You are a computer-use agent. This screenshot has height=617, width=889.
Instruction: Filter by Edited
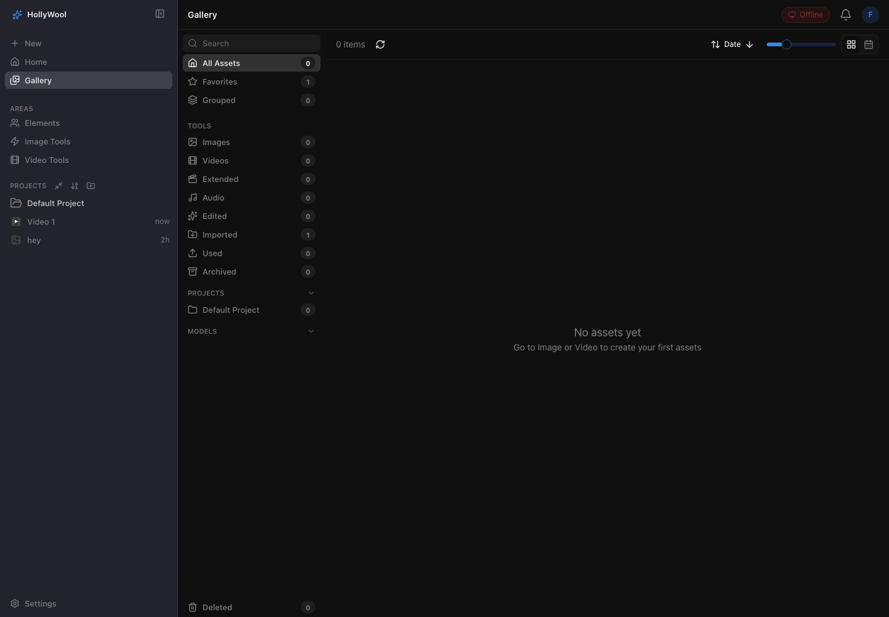(251, 216)
